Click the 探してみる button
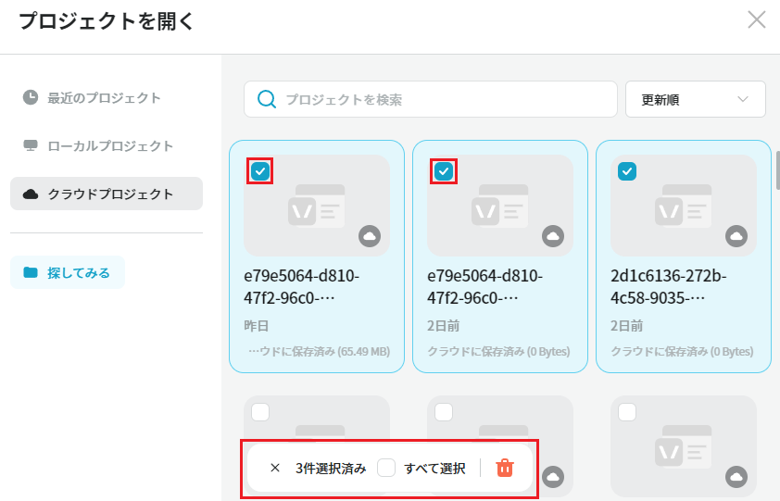Image resolution: width=780 pixels, height=501 pixels. point(68,272)
